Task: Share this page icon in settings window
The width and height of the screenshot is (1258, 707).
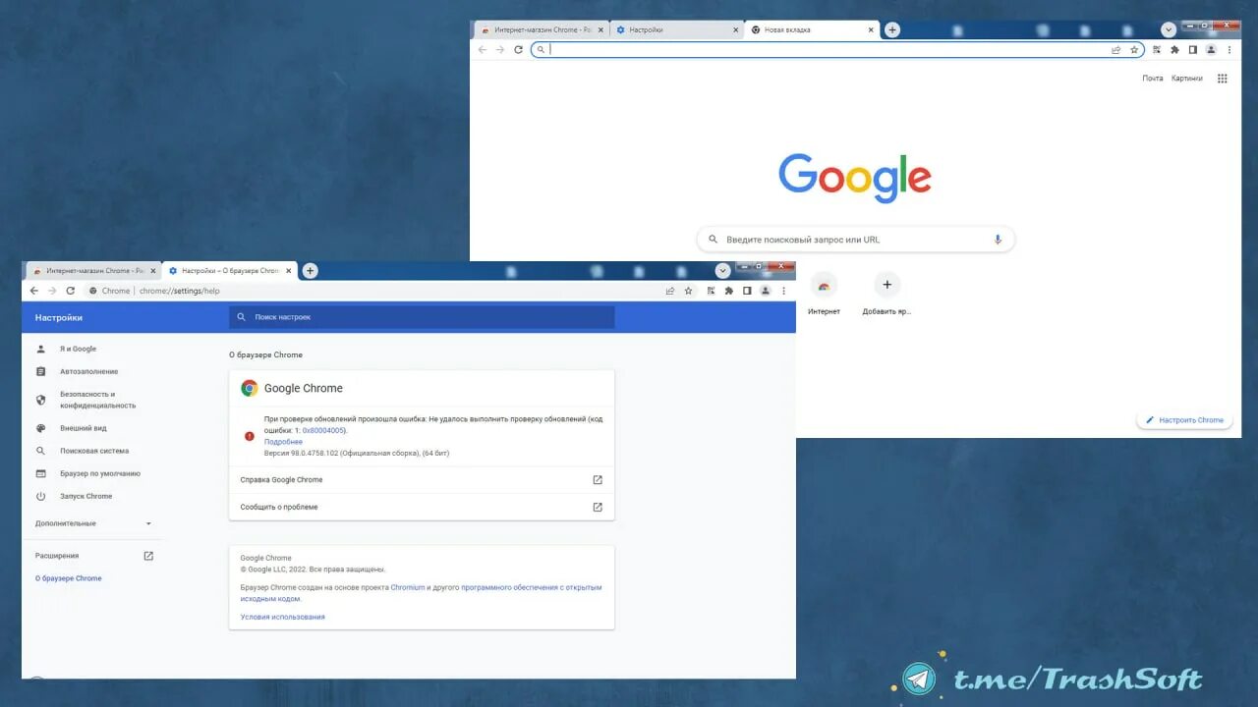Action: (670, 291)
